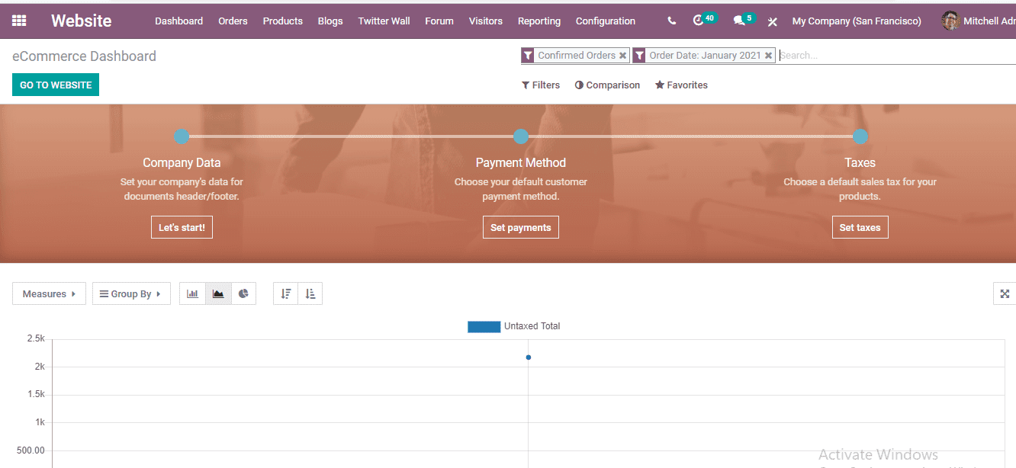
Task: Open the Forum menu
Action: pos(439,21)
